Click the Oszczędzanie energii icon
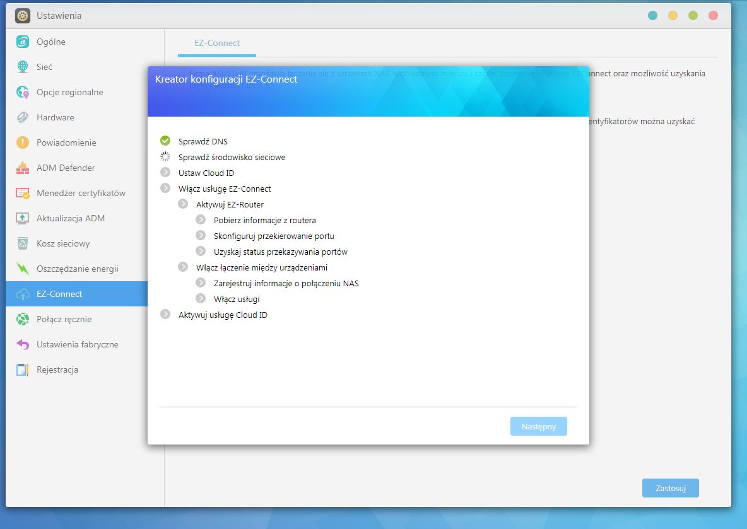The image size is (747, 529). click(x=22, y=269)
